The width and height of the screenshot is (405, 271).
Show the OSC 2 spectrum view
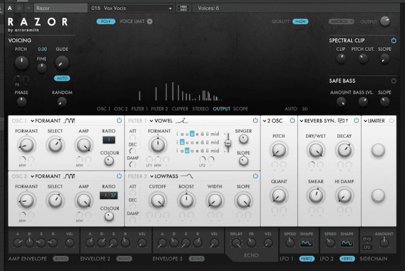(120, 109)
